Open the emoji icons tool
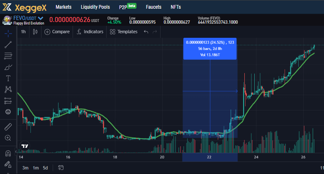 click(8, 112)
